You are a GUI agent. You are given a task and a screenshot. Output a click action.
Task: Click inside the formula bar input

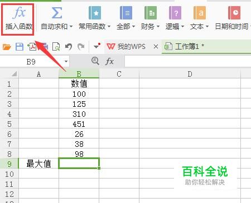click(x=188, y=62)
